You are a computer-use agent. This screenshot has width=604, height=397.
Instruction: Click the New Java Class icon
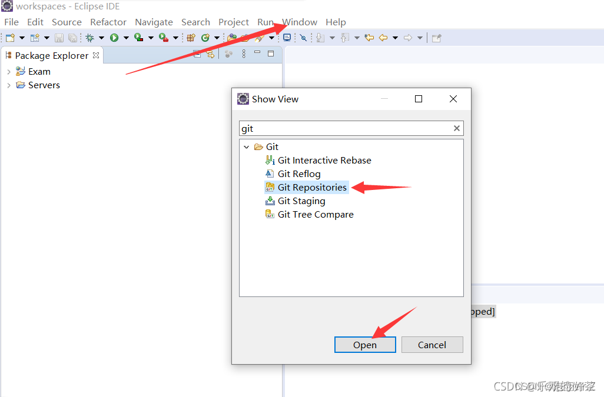point(205,38)
